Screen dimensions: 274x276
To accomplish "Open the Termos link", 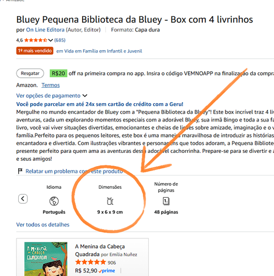I will (51, 85).
